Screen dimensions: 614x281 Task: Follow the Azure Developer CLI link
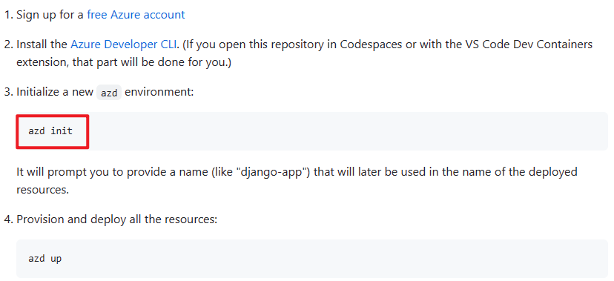[x=125, y=44]
